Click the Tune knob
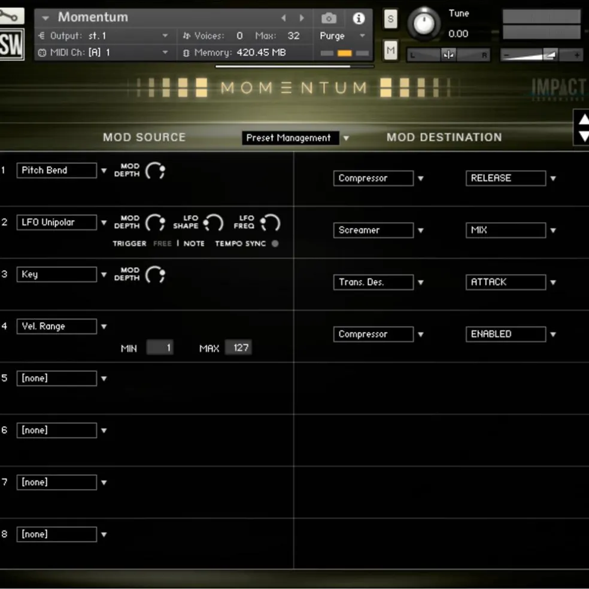 424,24
